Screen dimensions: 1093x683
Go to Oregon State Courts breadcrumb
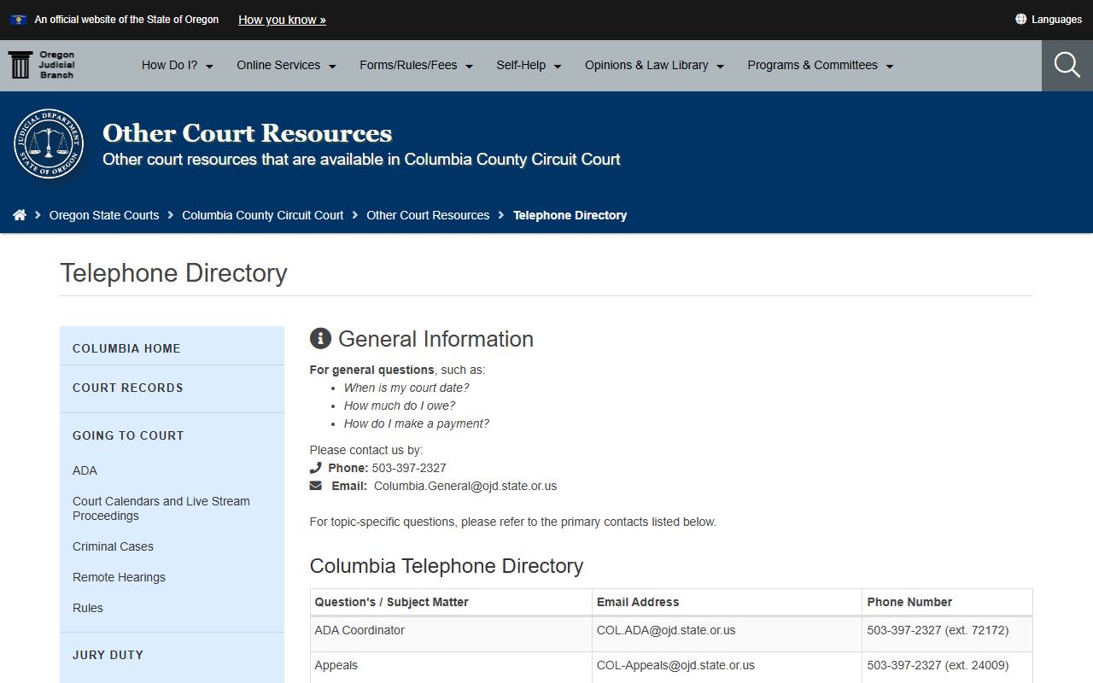104,215
